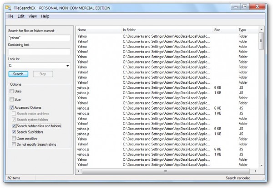This screenshot has width=273, height=188.
Task: Click the horizontal scrollbar left arrow
Action: click(79, 171)
